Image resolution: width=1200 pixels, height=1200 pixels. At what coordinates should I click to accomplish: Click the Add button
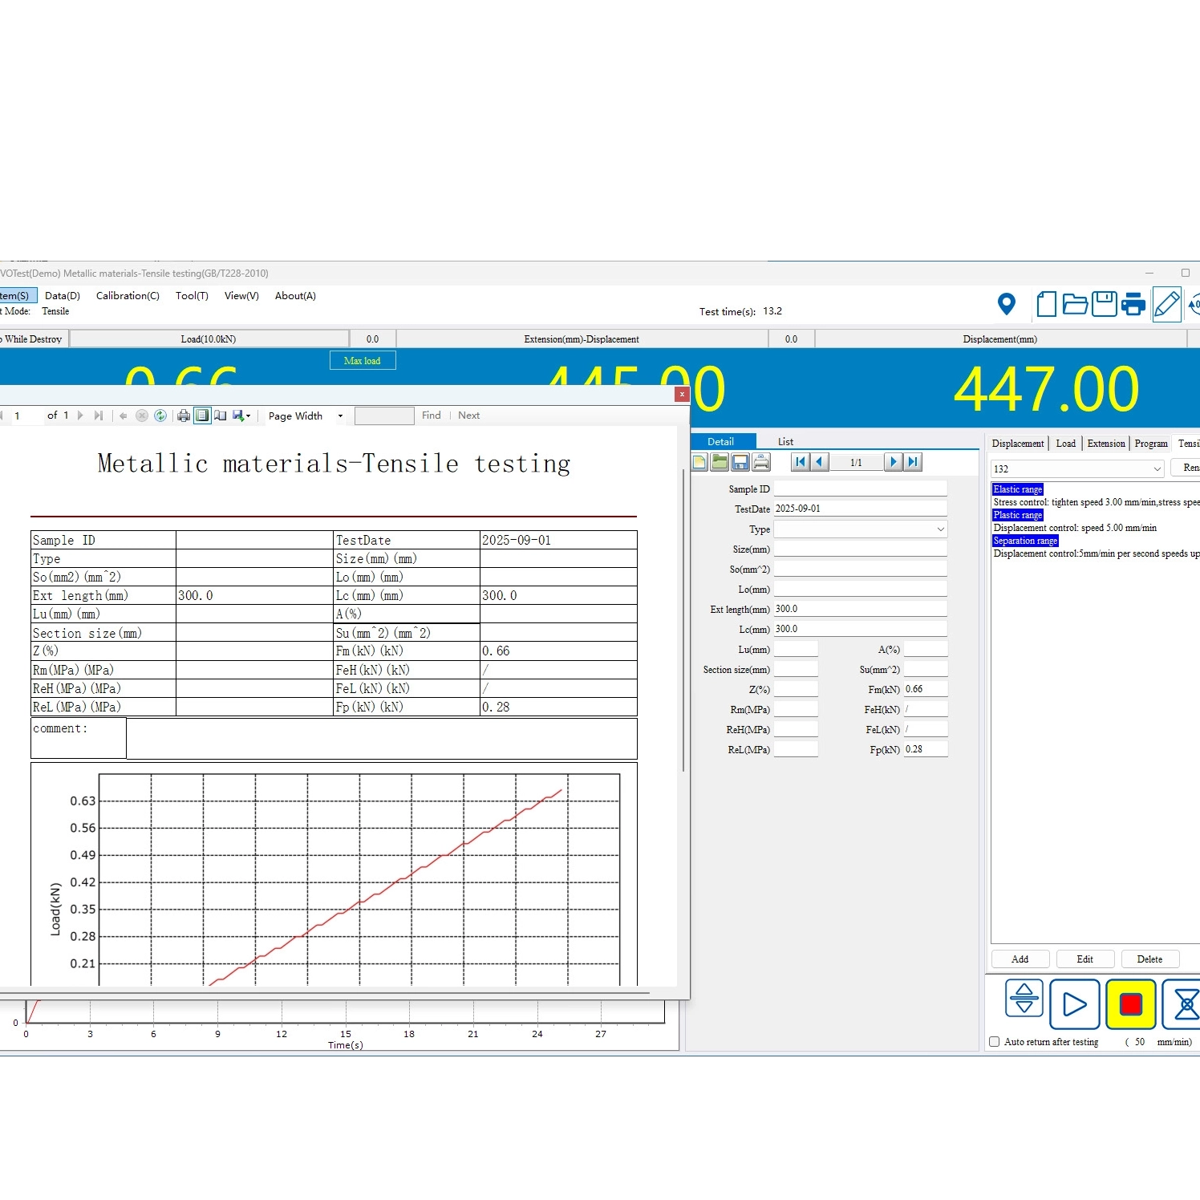click(1020, 959)
